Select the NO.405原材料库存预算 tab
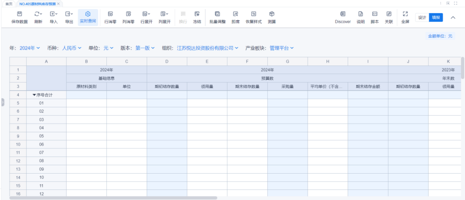Image resolution: width=465 pixels, height=200 pixels. click(x=37, y=4)
